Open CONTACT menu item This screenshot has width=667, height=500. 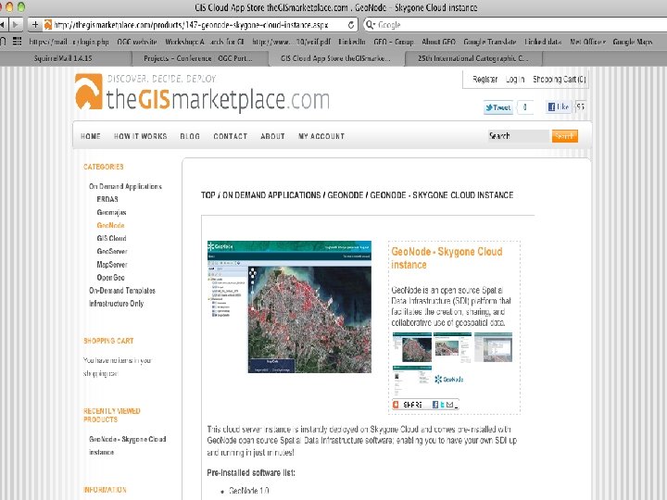point(230,136)
